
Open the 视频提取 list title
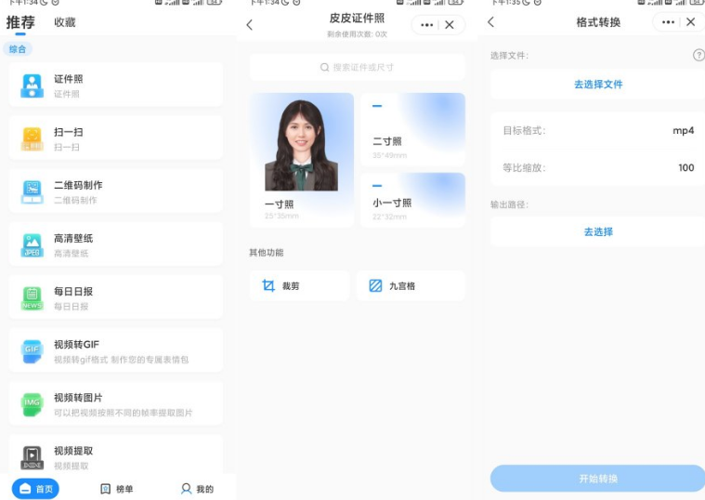coord(73,451)
